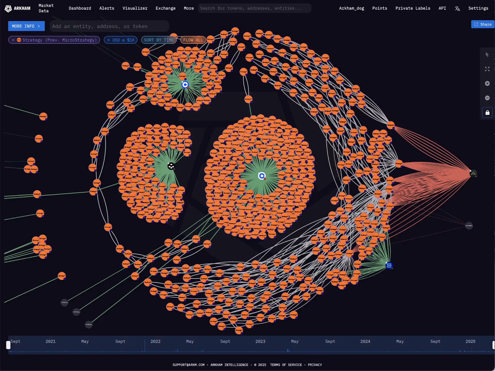Viewport: 495px width, 371px height.
Task: Toggle SORT BY TIME mode
Action: point(159,40)
